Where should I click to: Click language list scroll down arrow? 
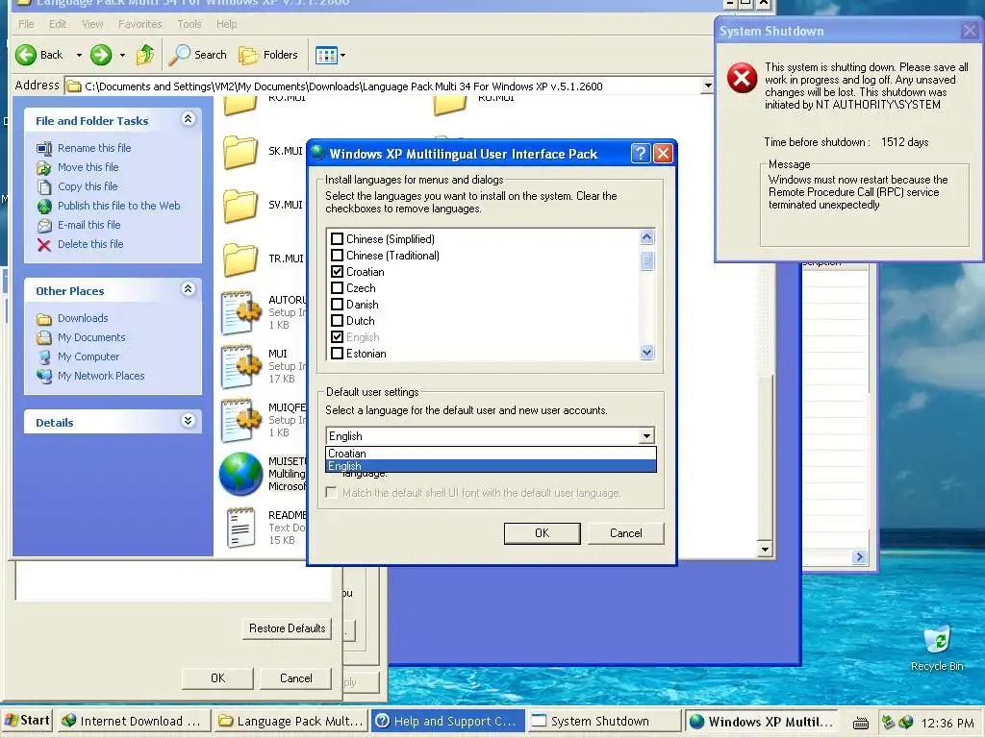647,353
